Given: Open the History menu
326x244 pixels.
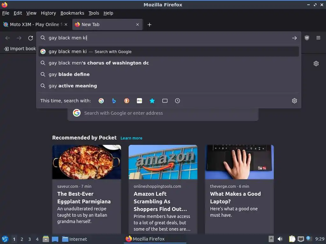Looking at the screenshot, I should (x=48, y=13).
